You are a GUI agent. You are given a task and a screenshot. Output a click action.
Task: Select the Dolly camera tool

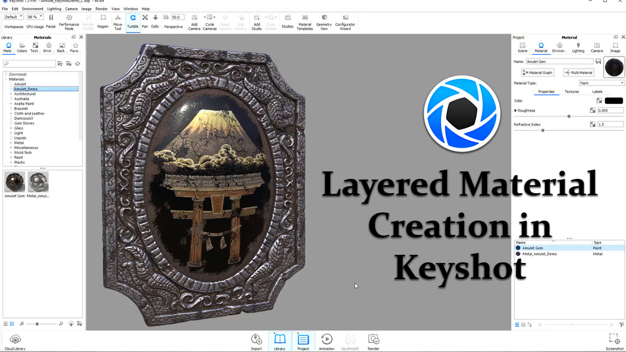(155, 22)
